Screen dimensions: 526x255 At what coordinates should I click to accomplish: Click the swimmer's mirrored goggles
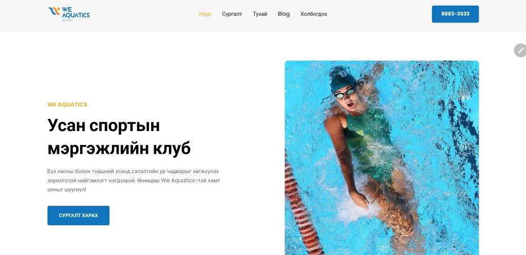(346, 93)
